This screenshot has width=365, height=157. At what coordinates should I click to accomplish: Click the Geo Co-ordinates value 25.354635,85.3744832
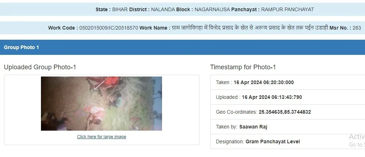(x=285, y=112)
